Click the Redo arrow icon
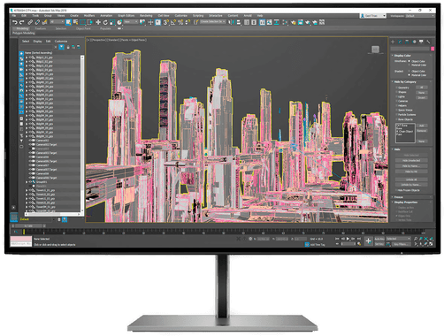 [x=21, y=22]
